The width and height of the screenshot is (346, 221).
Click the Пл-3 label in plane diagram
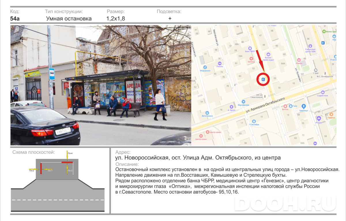70,171
